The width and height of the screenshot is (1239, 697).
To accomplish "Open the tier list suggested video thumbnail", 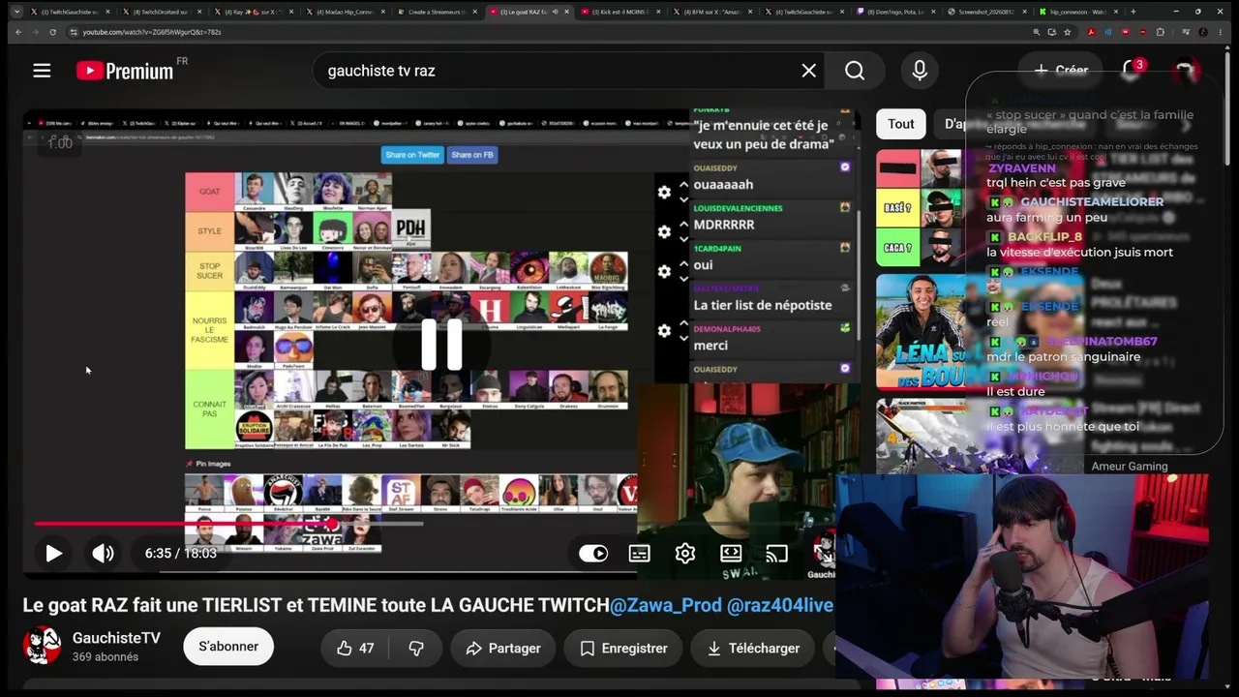I will pos(921,208).
